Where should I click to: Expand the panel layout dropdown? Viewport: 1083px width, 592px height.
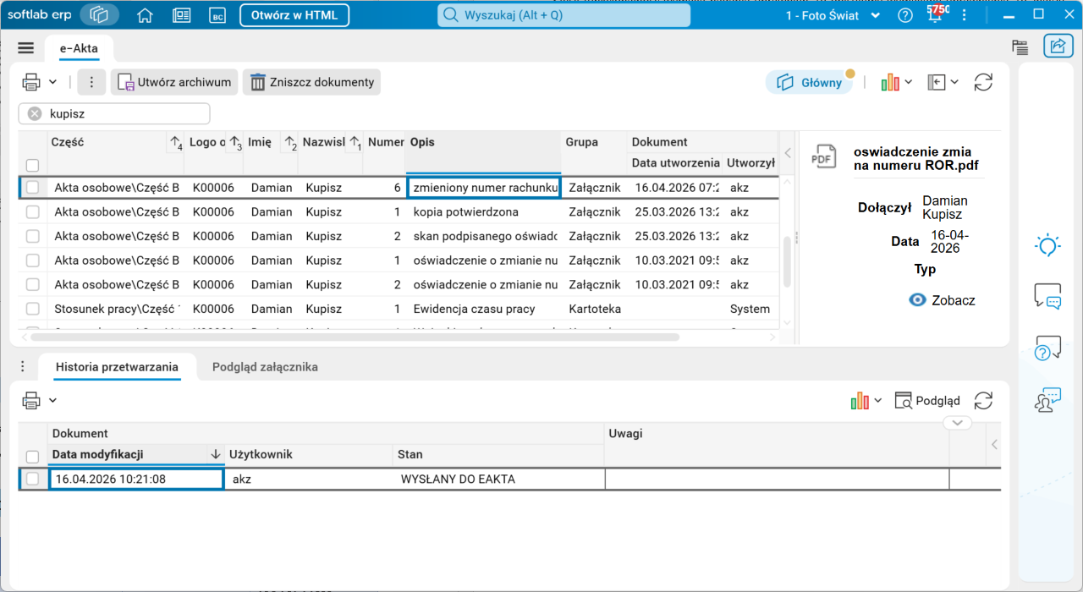click(x=943, y=82)
